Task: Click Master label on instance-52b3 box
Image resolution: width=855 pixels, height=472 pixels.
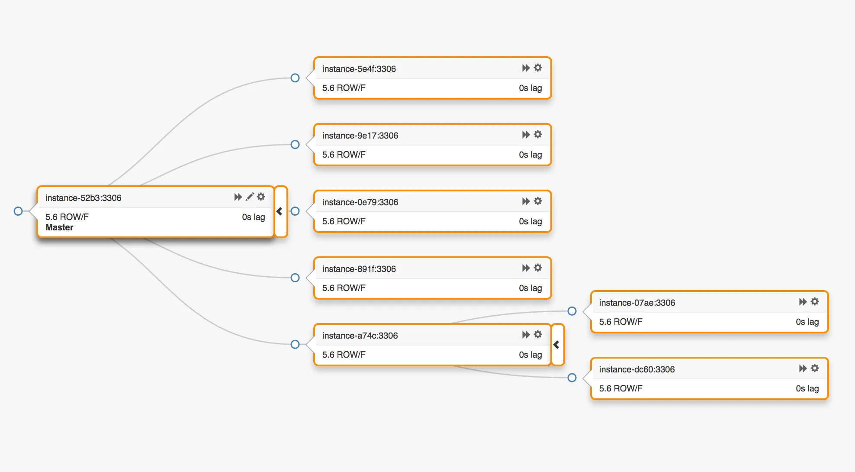Action: 59,228
